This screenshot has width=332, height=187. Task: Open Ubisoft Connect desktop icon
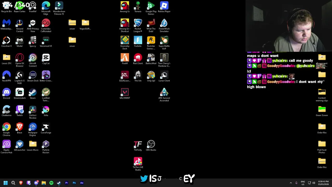(33, 60)
